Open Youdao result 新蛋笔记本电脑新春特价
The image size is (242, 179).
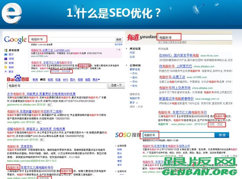coord(176,99)
